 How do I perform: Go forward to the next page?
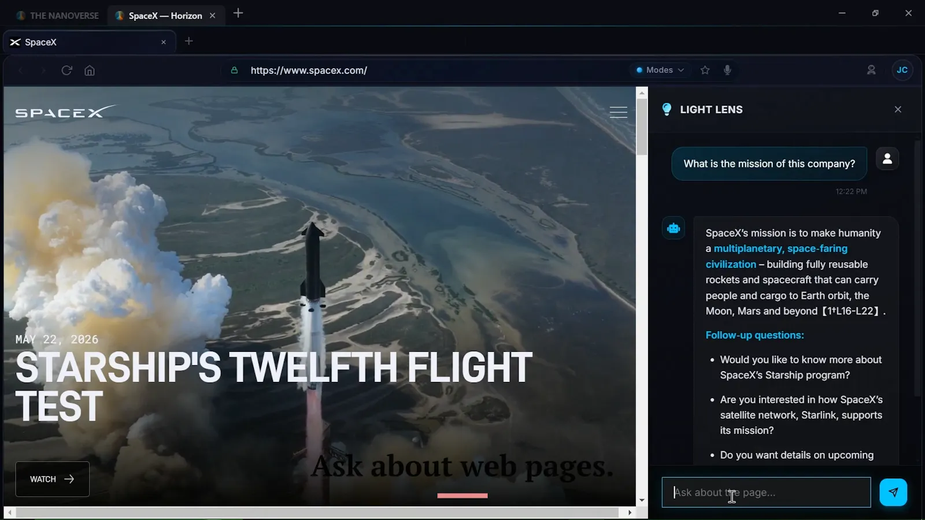pyautogui.click(x=43, y=70)
